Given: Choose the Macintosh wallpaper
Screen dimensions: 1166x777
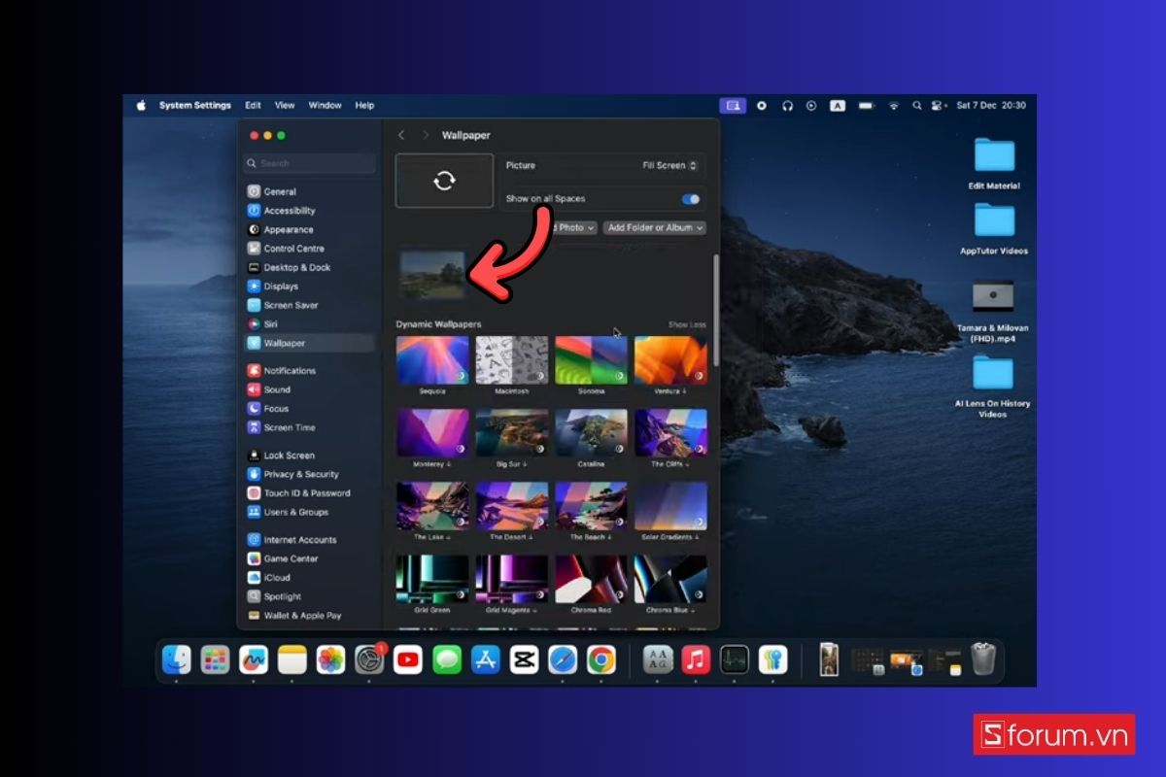Looking at the screenshot, I should pyautogui.click(x=512, y=360).
